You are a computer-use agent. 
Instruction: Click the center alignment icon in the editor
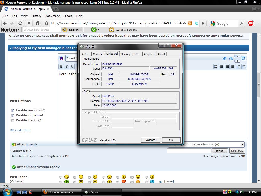(x=227, y=67)
